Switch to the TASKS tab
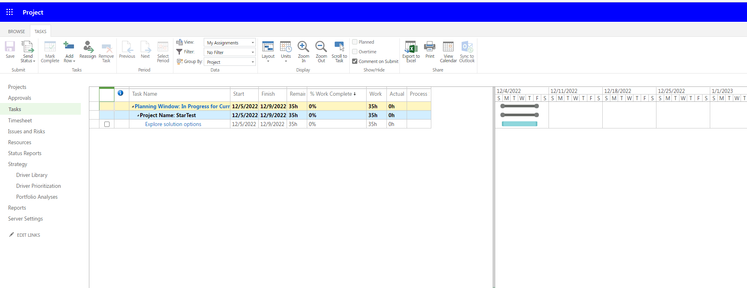 [40, 32]
